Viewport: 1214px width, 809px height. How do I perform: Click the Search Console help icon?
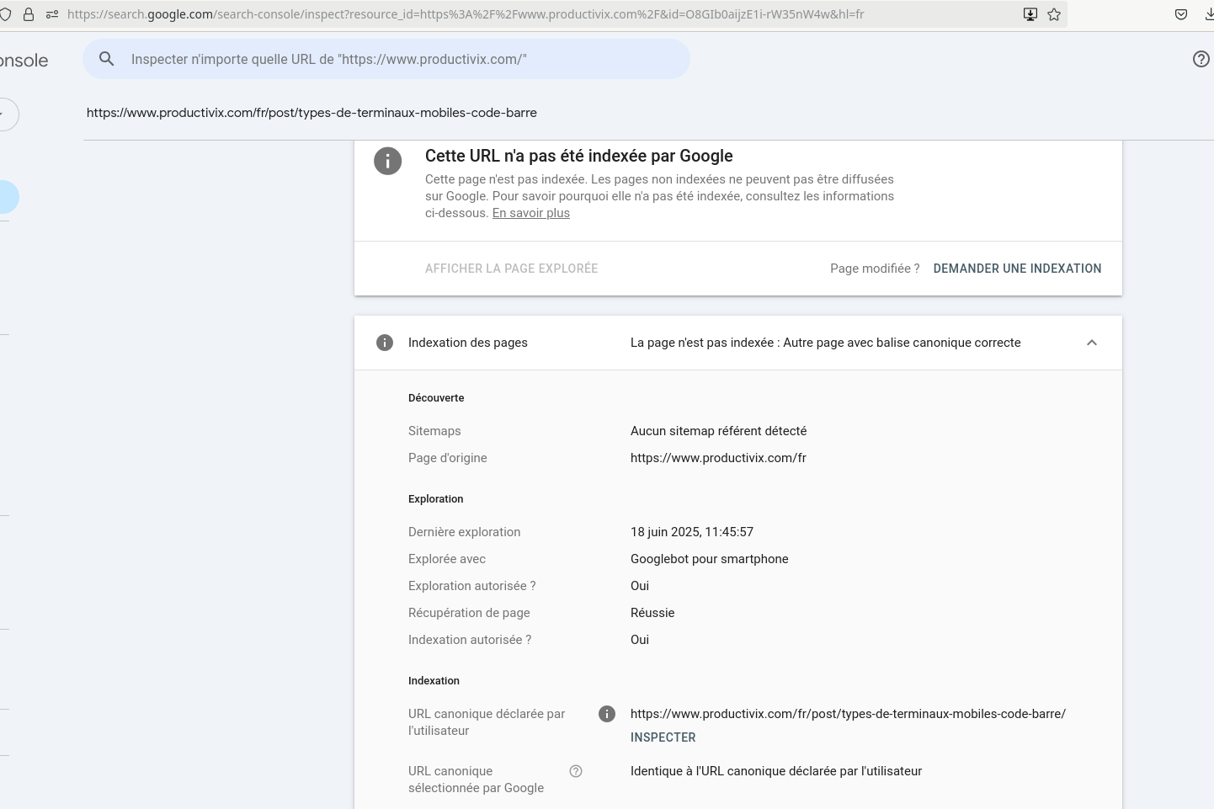click(x=1201, y=59)
